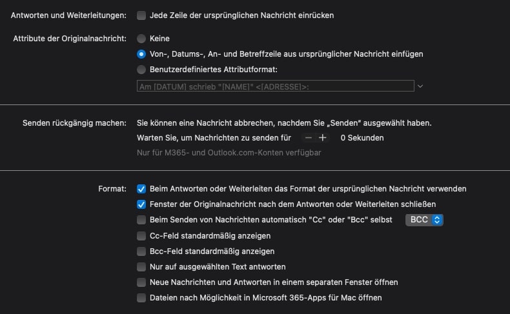Select the Von-, Datums-, An- und Betreffzeile option
The width and height of the screenshot is (510, 314).
tap(141, 54)
